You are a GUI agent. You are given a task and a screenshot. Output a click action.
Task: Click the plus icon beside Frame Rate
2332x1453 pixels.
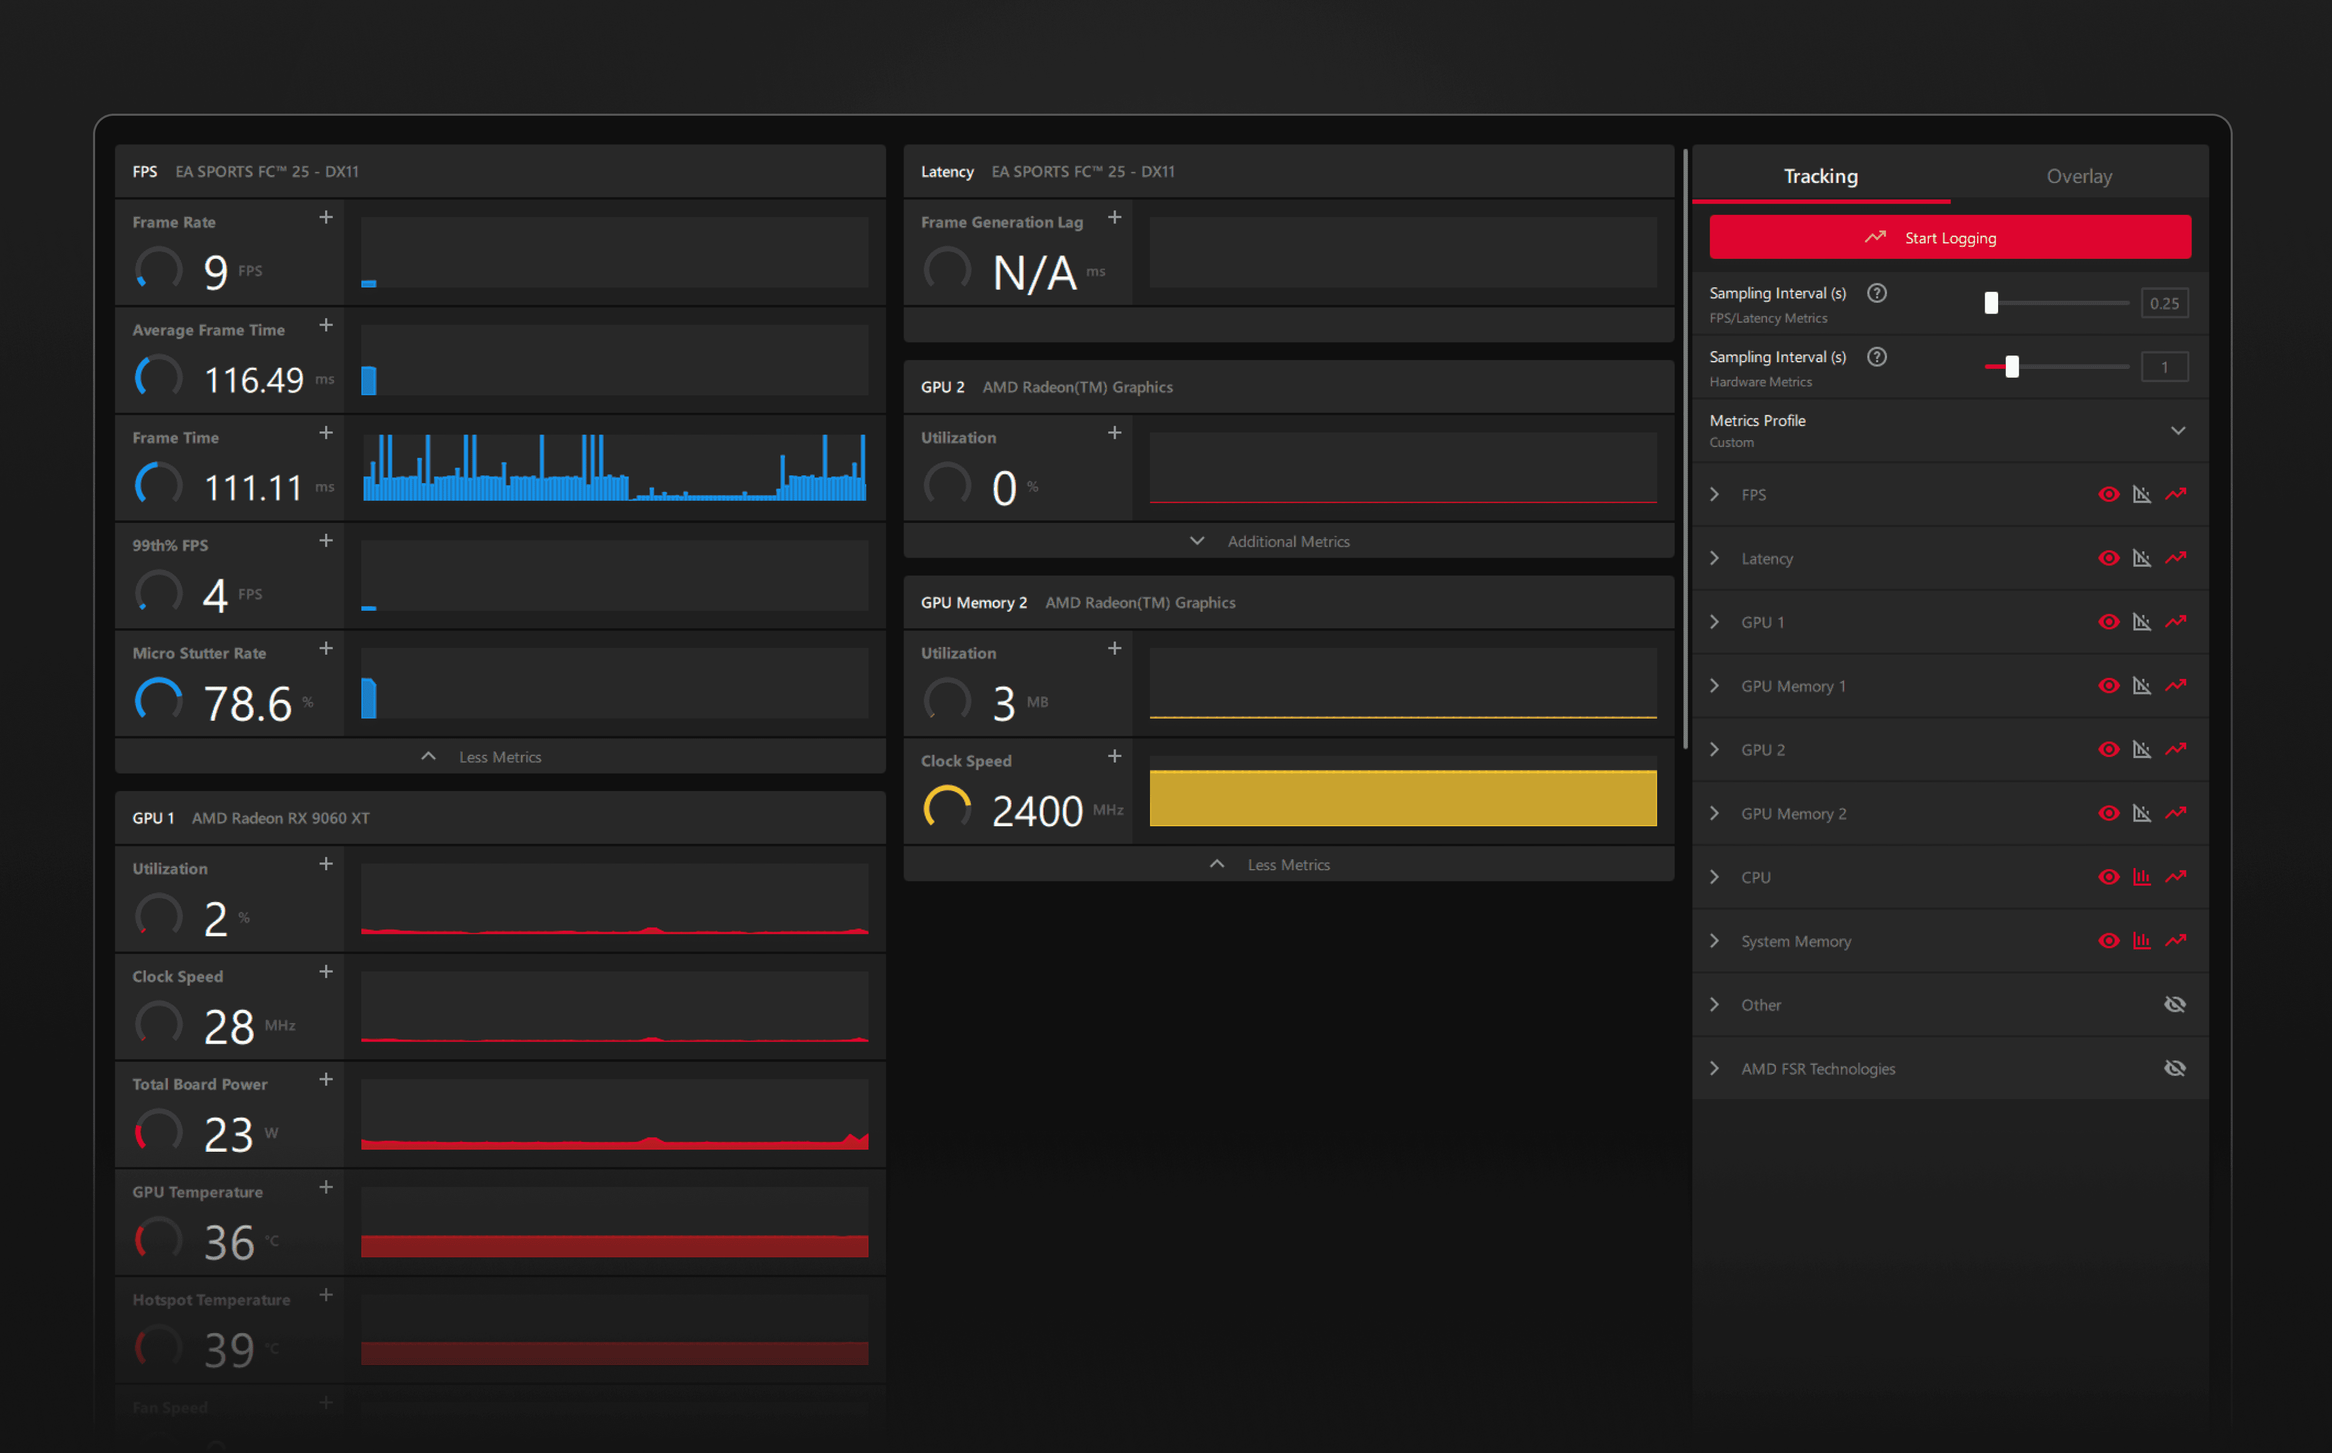[326, 218]
